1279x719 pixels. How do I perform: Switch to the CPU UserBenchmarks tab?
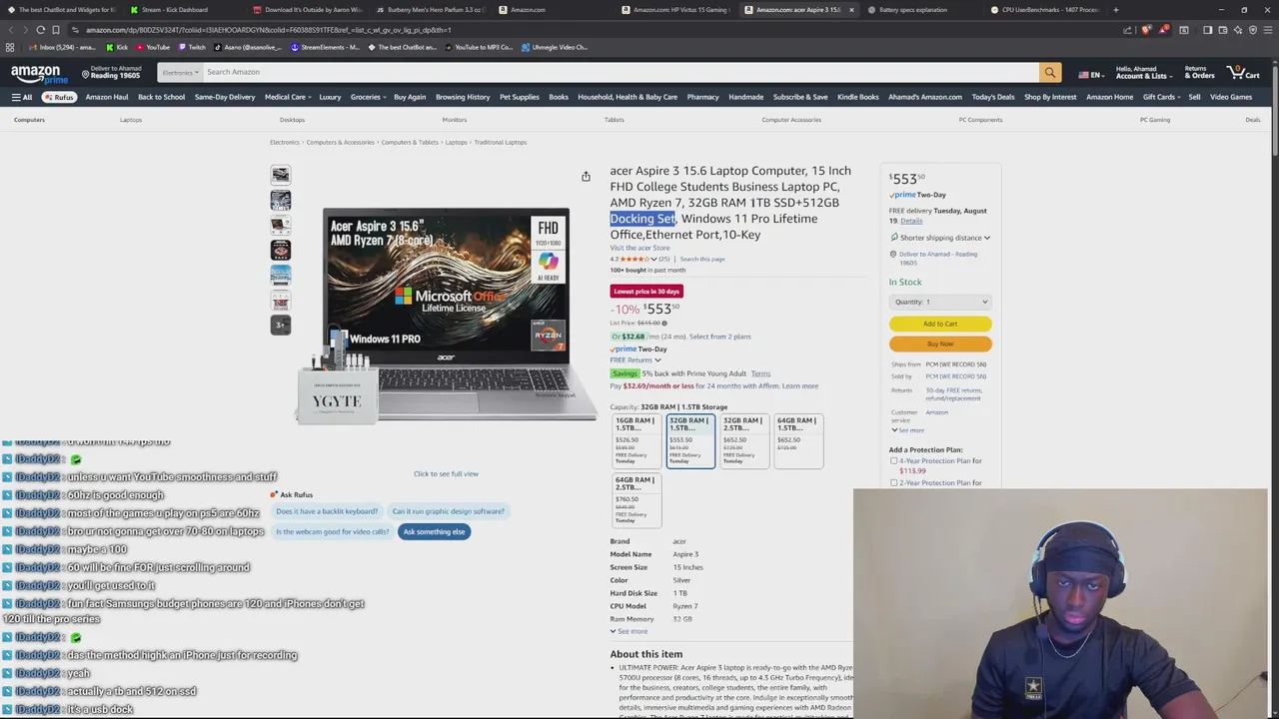tap(1045, 10)
